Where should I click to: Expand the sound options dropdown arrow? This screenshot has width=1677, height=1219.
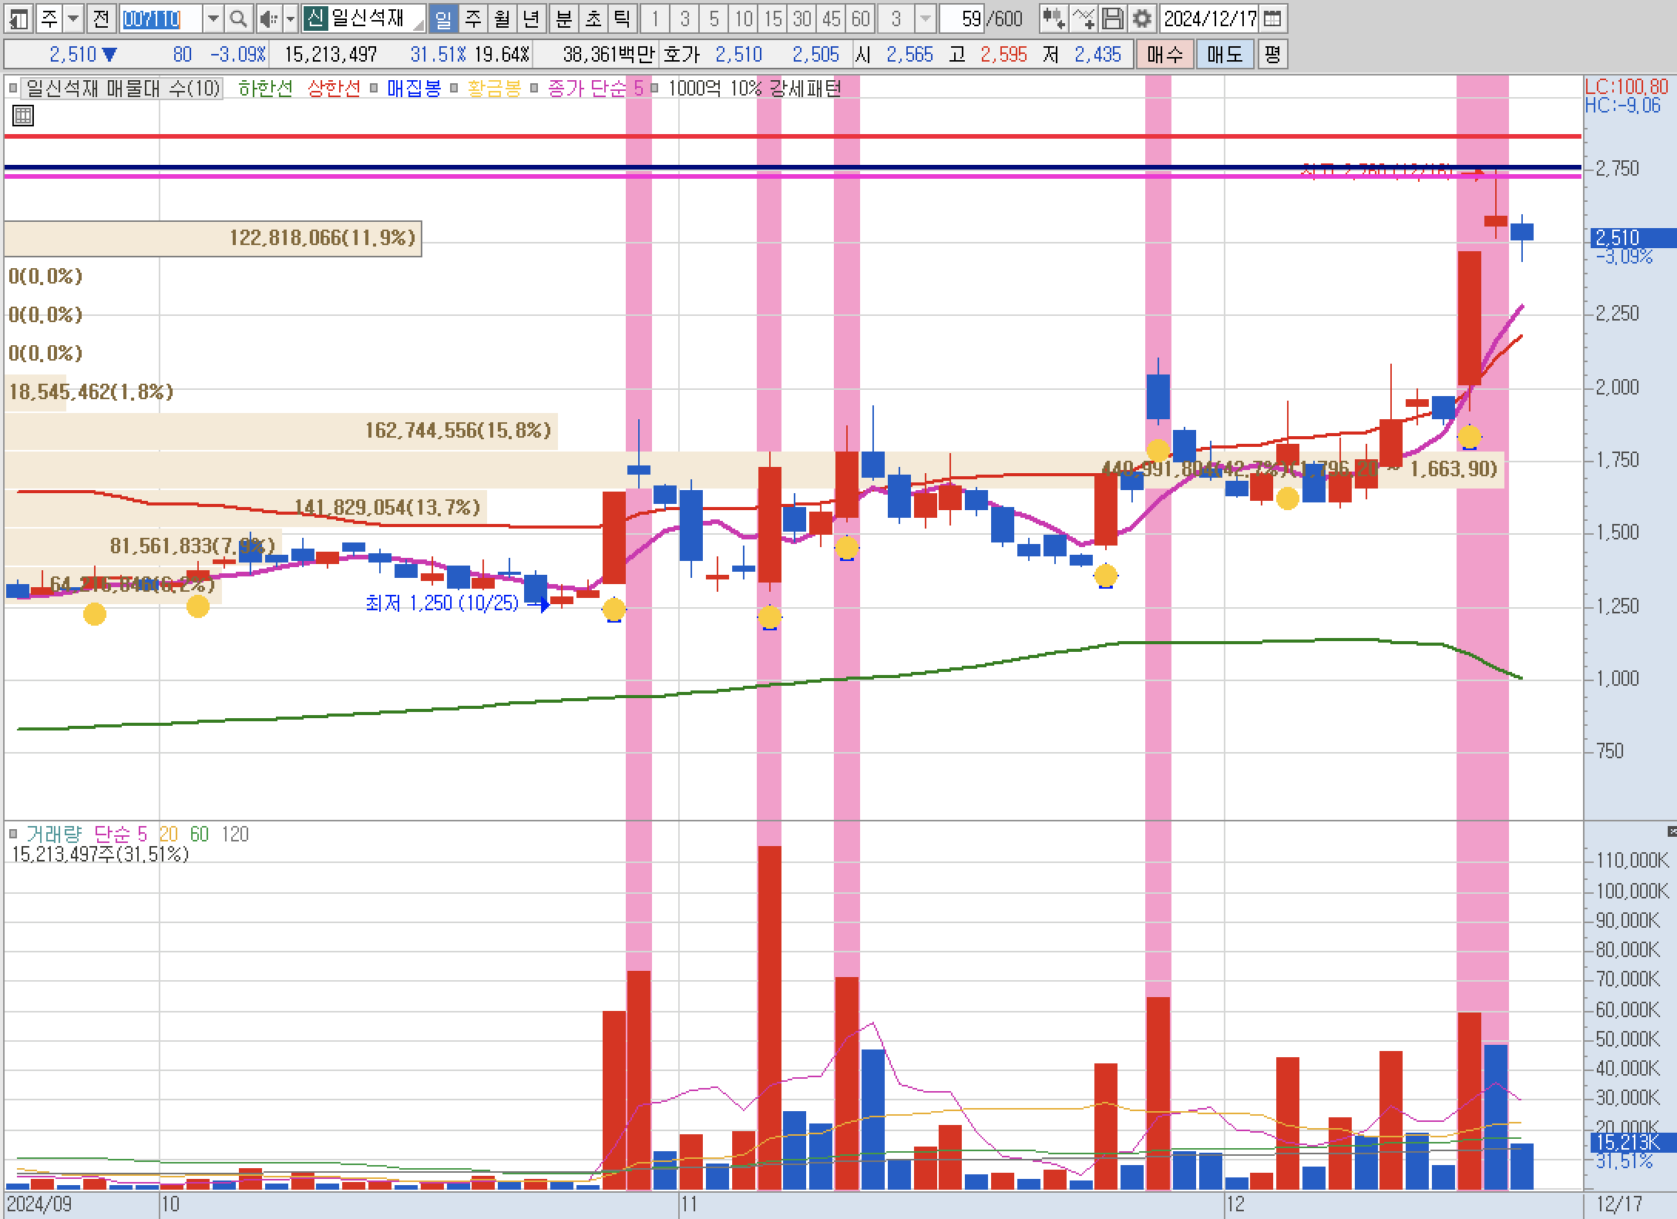coord(290,18)
